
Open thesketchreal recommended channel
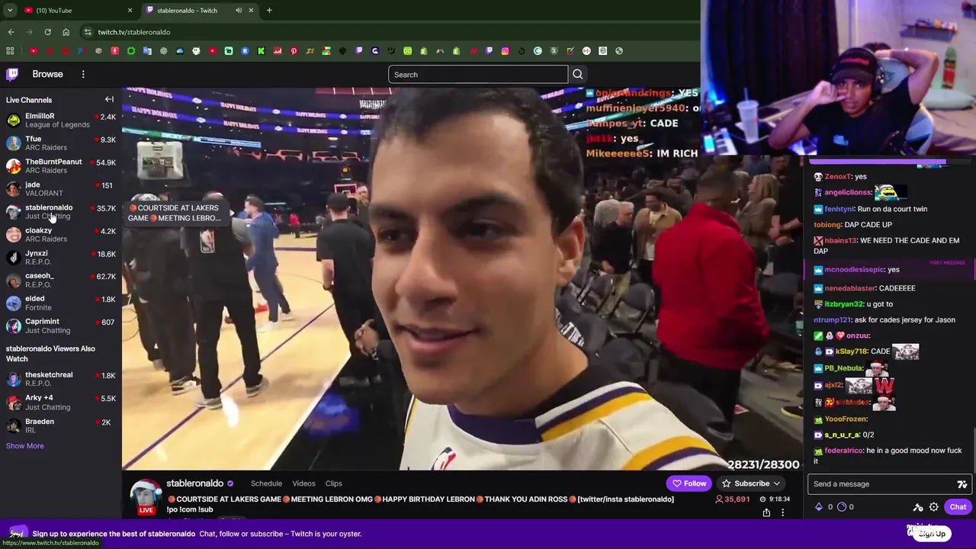[61, 379]
